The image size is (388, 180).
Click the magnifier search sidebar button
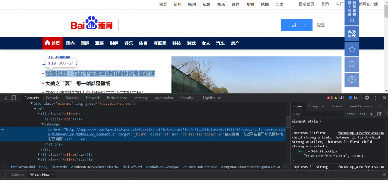pos(352,64)
